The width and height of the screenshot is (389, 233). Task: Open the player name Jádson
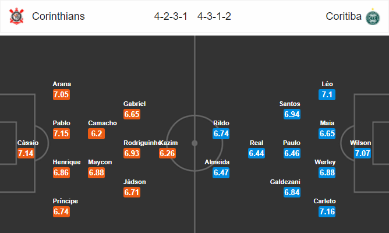(135, 182)
